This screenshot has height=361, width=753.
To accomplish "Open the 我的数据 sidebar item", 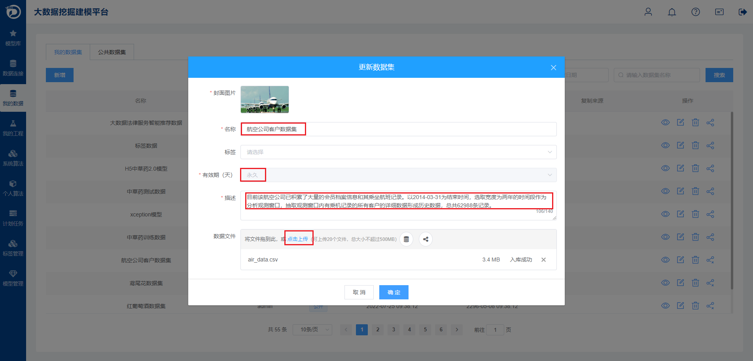I will point(13,98).
